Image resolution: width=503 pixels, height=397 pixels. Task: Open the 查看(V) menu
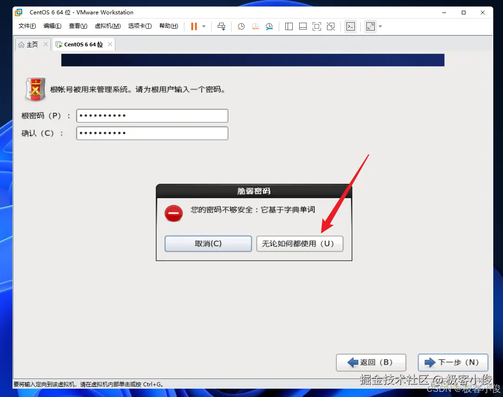click(78, 26)
